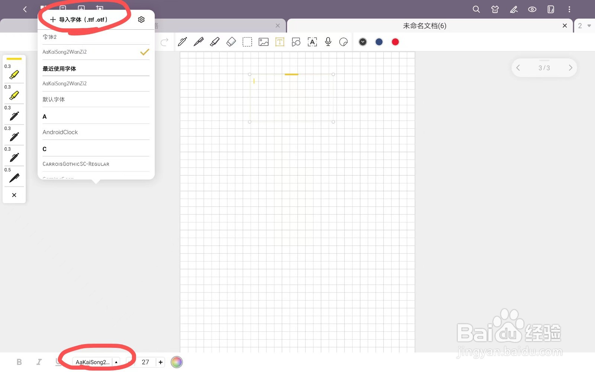Viewport: 595px width, 372px height.
Task: Open font name dropdown AaKaiSong2...
Action: coord(96,362)
